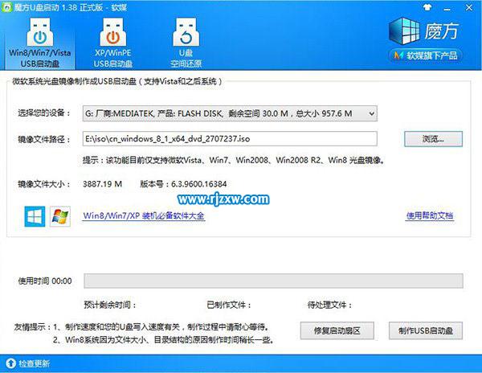Viewport: 482px width, 373px height.
Task: Click 制作USB启动盘 button
Action: pos(426,331)
